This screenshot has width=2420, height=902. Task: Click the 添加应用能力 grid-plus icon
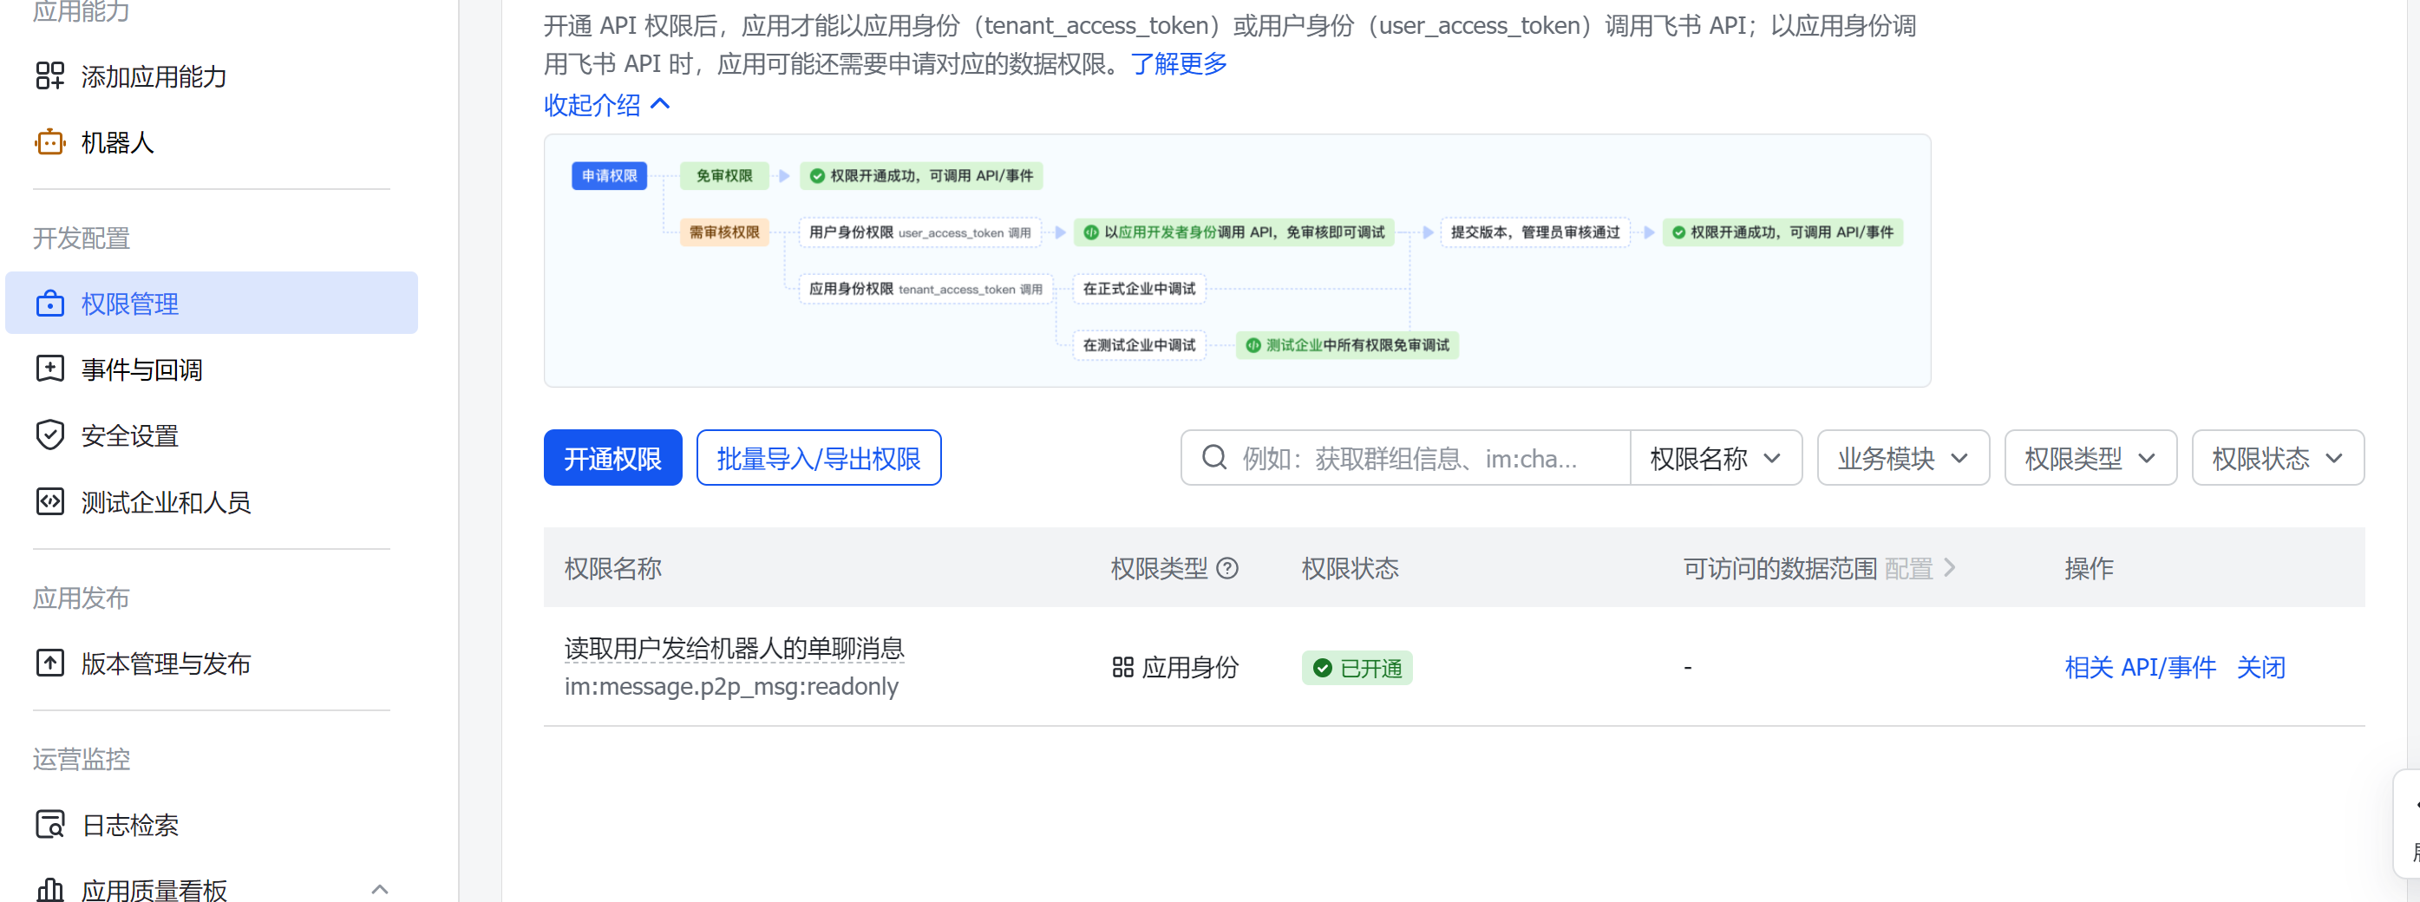[49, 76]
